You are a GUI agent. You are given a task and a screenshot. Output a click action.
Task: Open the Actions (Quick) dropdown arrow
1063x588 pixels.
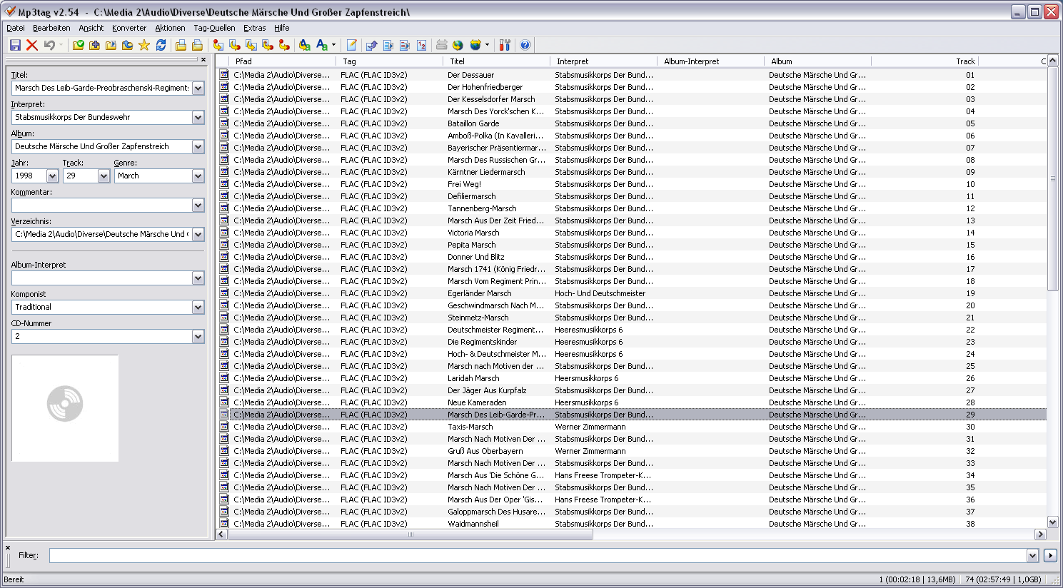coord(333,45)
